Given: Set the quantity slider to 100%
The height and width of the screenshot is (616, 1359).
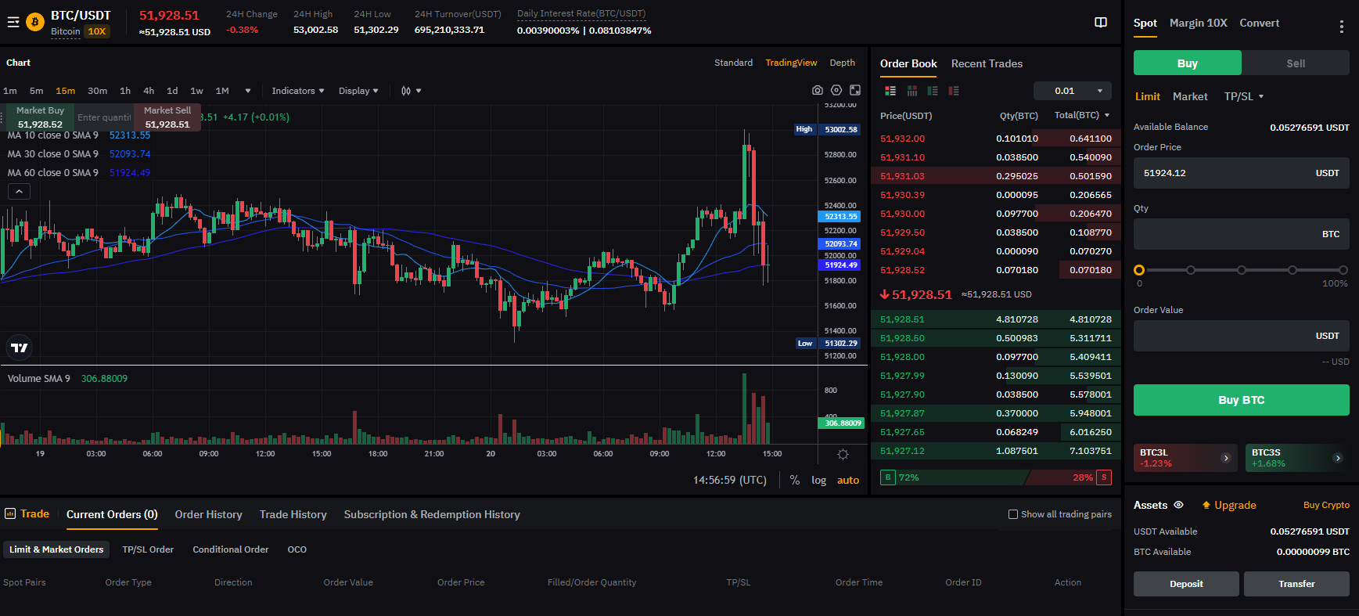Looking at the screenshot, I should point(1343,270).
